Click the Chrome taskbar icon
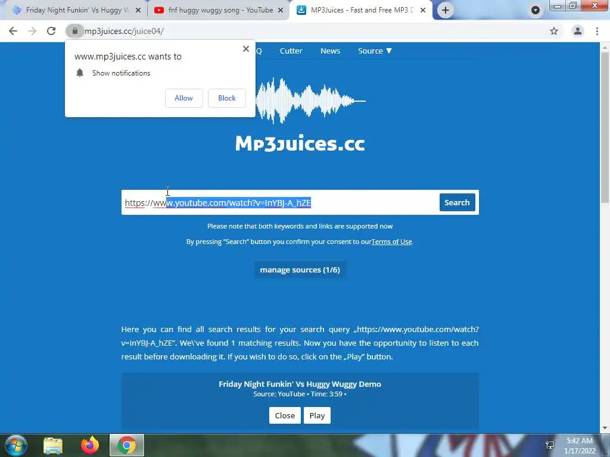Viewport: 610px width, 457px height. [127, 445]
